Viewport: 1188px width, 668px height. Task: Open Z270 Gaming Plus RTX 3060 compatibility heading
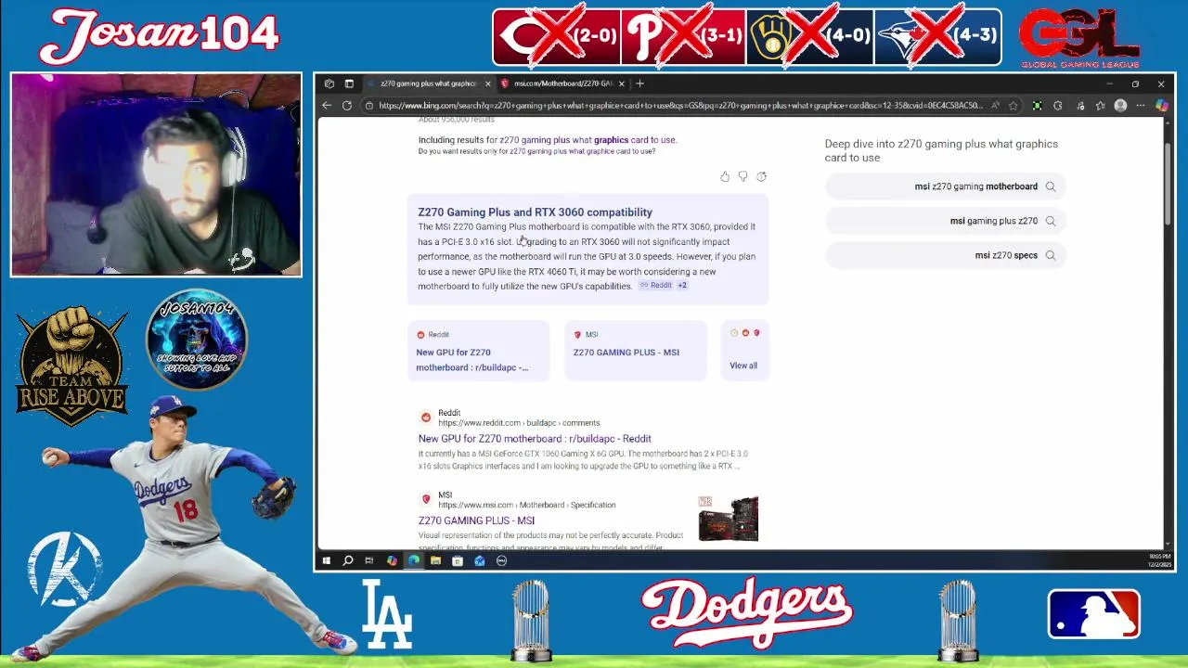pyautogui.click(x=535, y=212)
